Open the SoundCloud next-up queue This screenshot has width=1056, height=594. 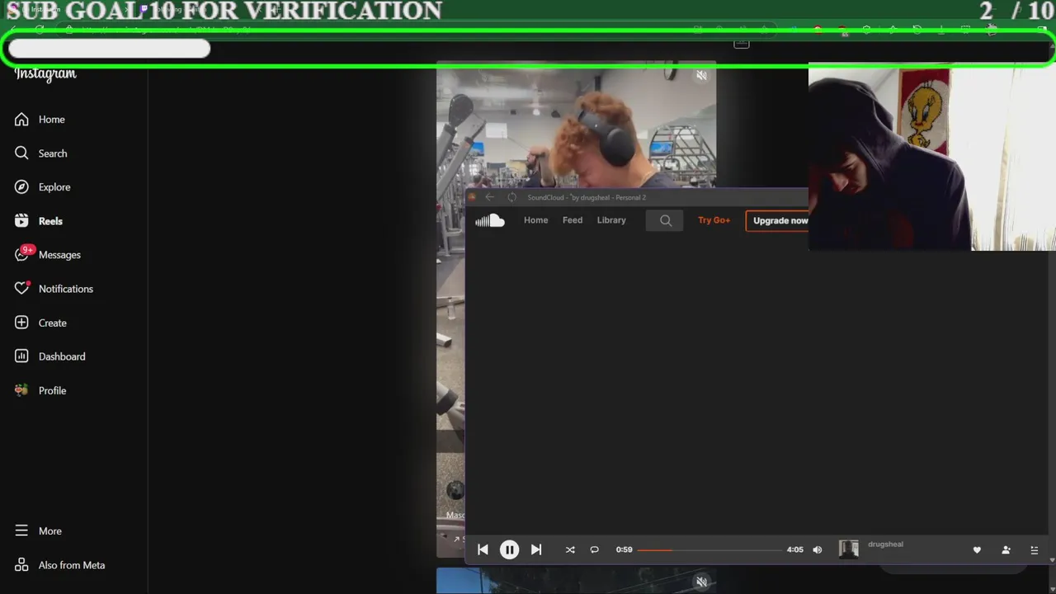point(1034,550)
